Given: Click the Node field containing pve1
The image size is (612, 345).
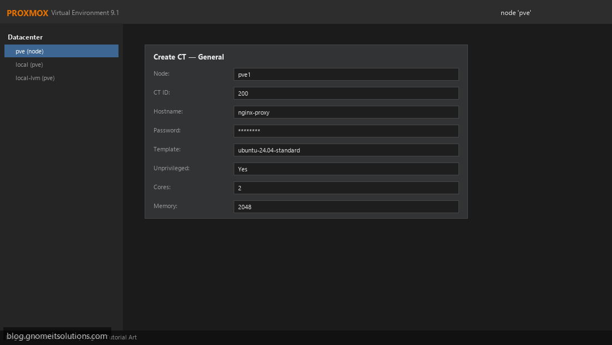Looking at the screenshot, I should 346,74.
